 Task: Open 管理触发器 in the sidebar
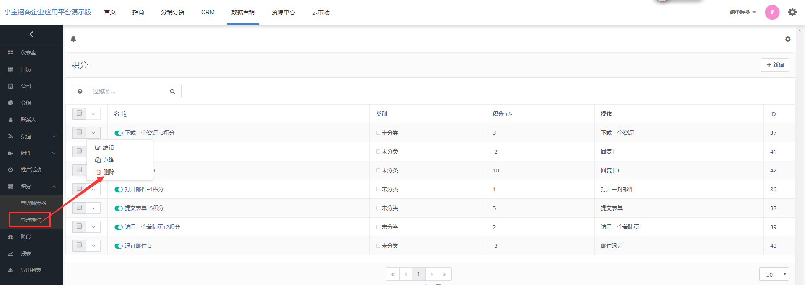pyautogui.click(x=34, y=203)
